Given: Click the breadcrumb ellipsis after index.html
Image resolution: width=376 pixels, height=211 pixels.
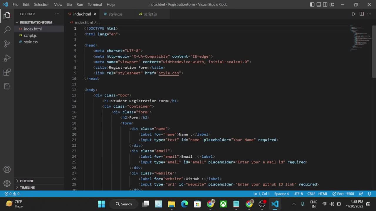Looking at the screenshot, I should [99, 22].
